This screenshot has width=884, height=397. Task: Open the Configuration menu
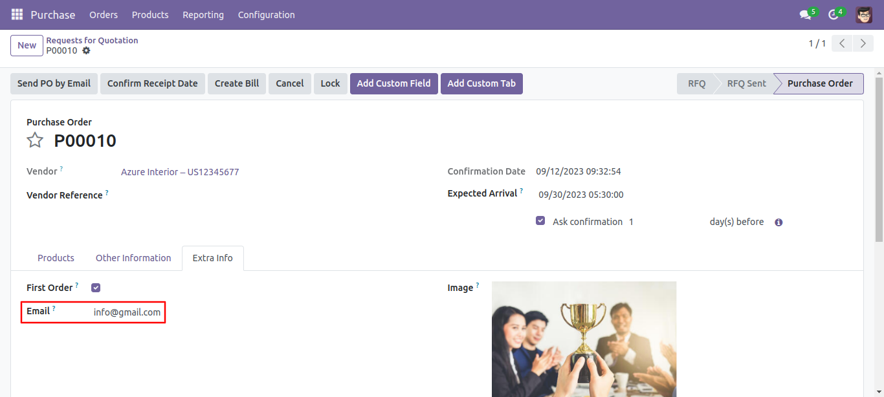click(267, 14)
